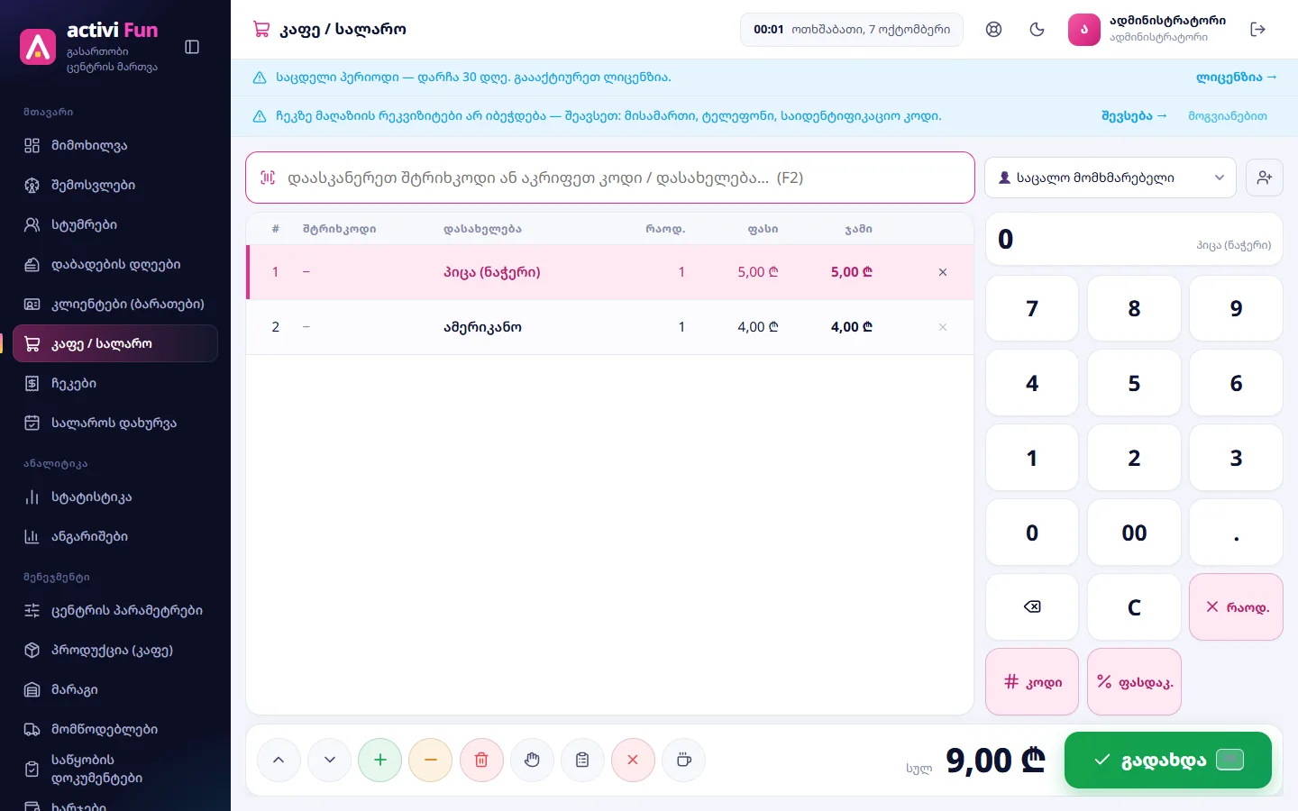The width and height of the screenshot is (1298, 811).
Task: Decrease quantity with the orange minus button
Action: pos(431,760)
